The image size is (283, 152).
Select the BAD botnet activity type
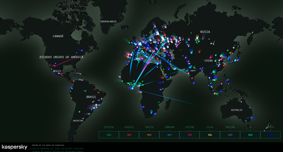(250, 135)
